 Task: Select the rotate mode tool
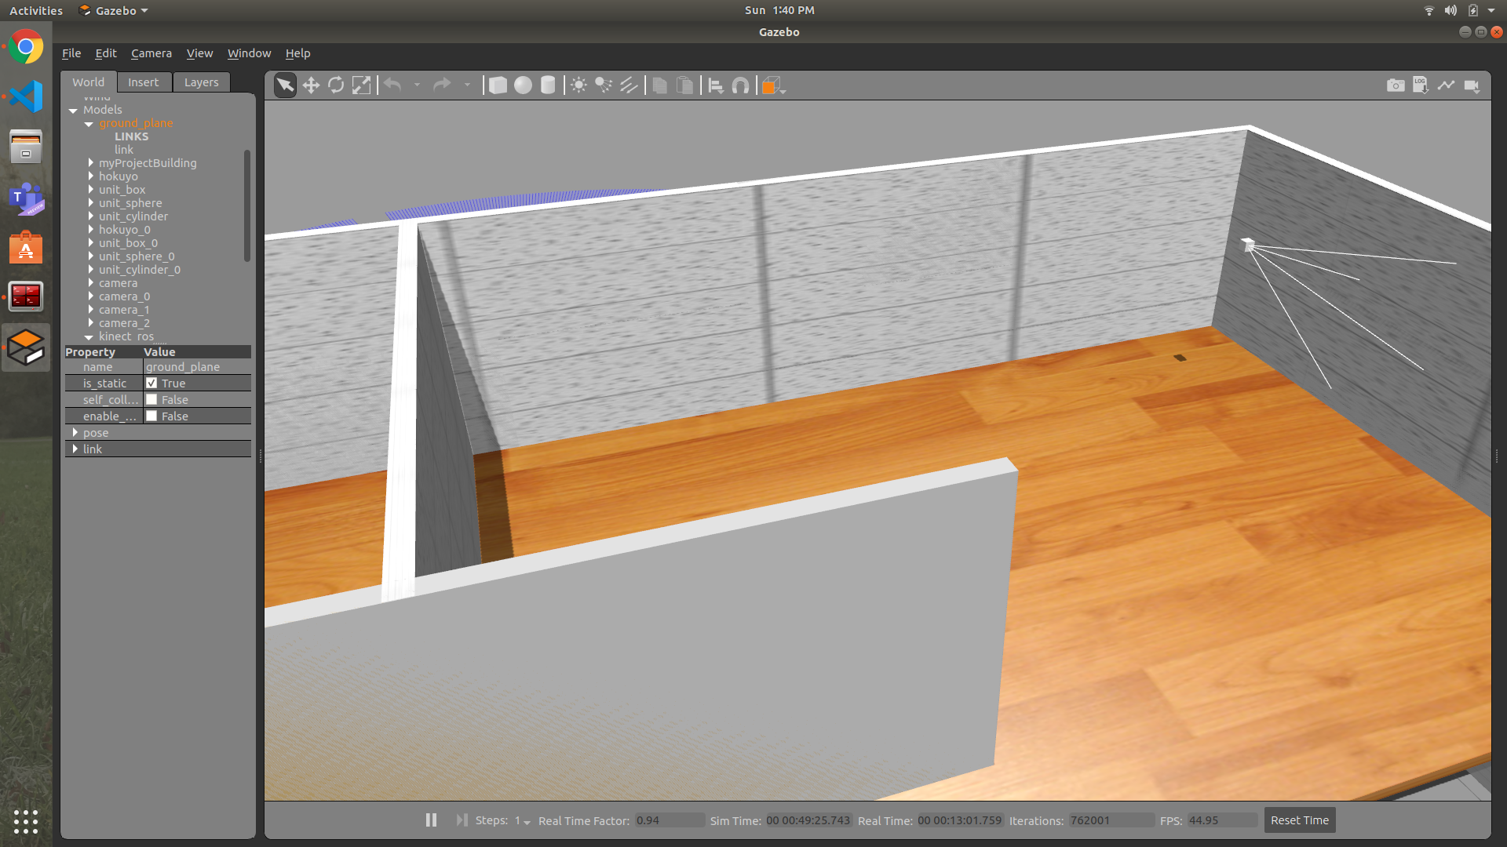336,85
